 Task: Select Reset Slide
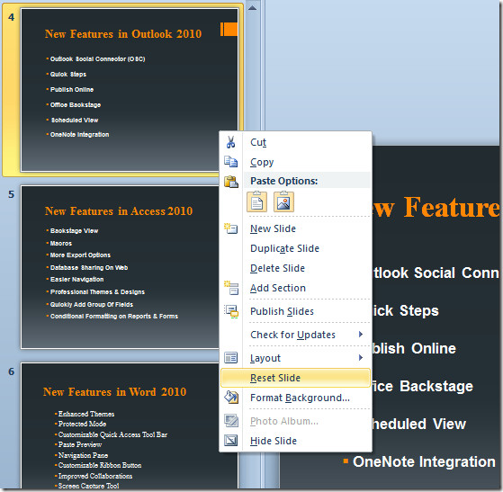click(295, 378)
